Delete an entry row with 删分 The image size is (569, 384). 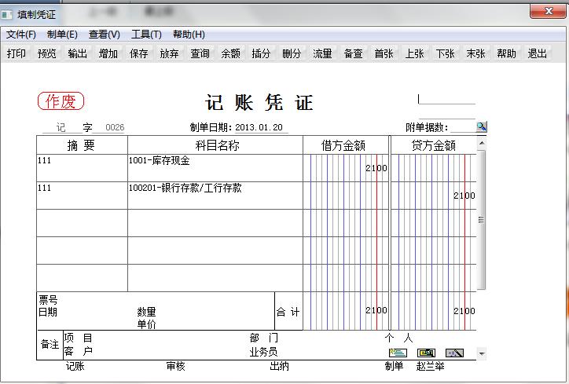(292, 53)
